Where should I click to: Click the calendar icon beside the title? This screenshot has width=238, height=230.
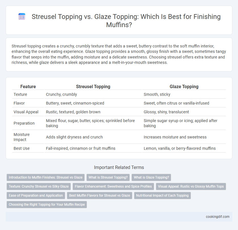[x=22, y=16]
